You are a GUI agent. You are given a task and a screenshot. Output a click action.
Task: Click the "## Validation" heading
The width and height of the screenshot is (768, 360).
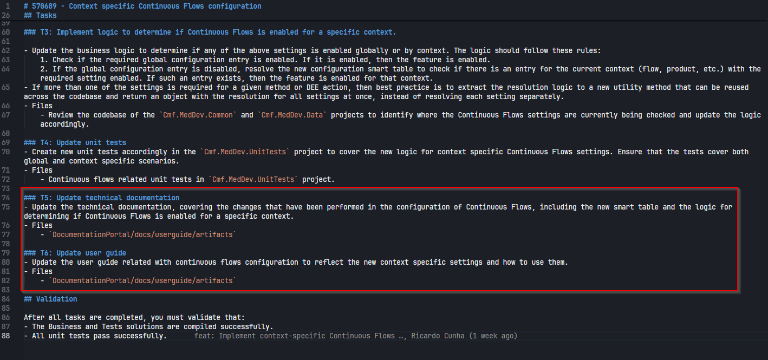tap(50, 299)
